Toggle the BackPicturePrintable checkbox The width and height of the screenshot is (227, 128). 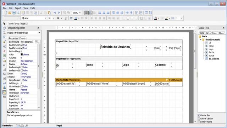(x=22, y=45)
